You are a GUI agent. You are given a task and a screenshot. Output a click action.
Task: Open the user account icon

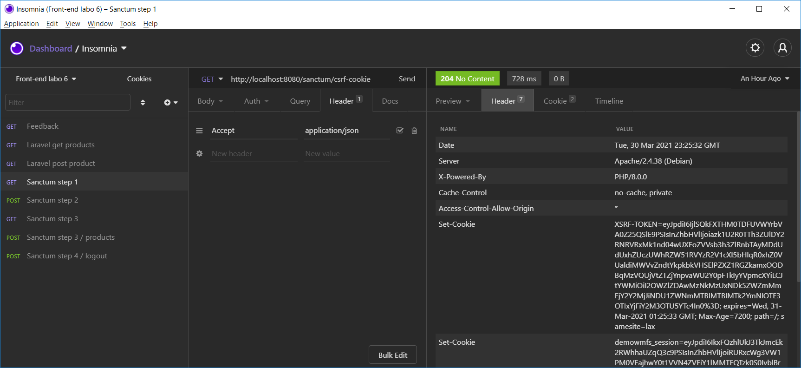point(782,48)
